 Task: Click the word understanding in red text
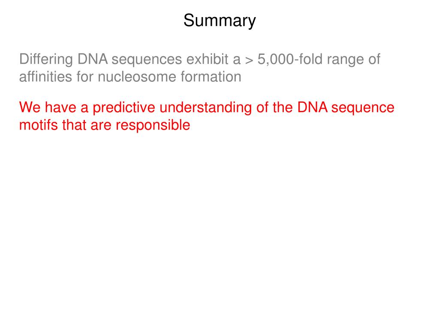pos(206,108)
